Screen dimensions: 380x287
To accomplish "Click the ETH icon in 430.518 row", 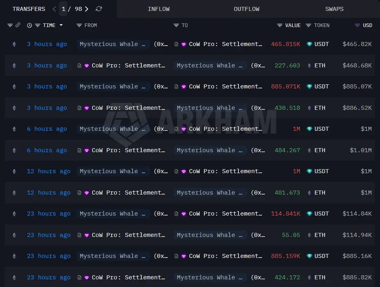I will click(309, 108).
